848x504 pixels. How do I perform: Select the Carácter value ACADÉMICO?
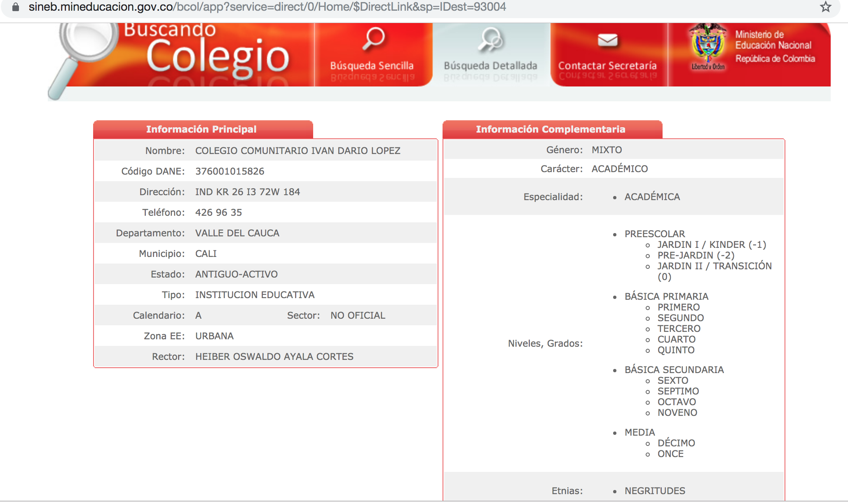pos(619,169)
